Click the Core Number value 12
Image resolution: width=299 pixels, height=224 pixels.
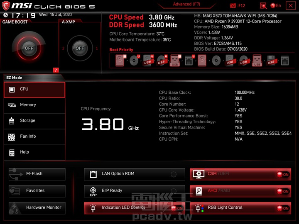click(x=237, y=104)
